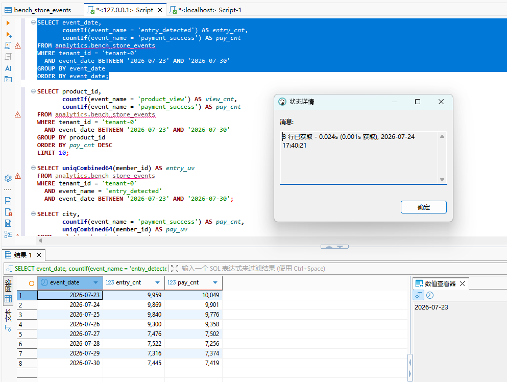Open the SQL console terminal icon

[8, 80]
